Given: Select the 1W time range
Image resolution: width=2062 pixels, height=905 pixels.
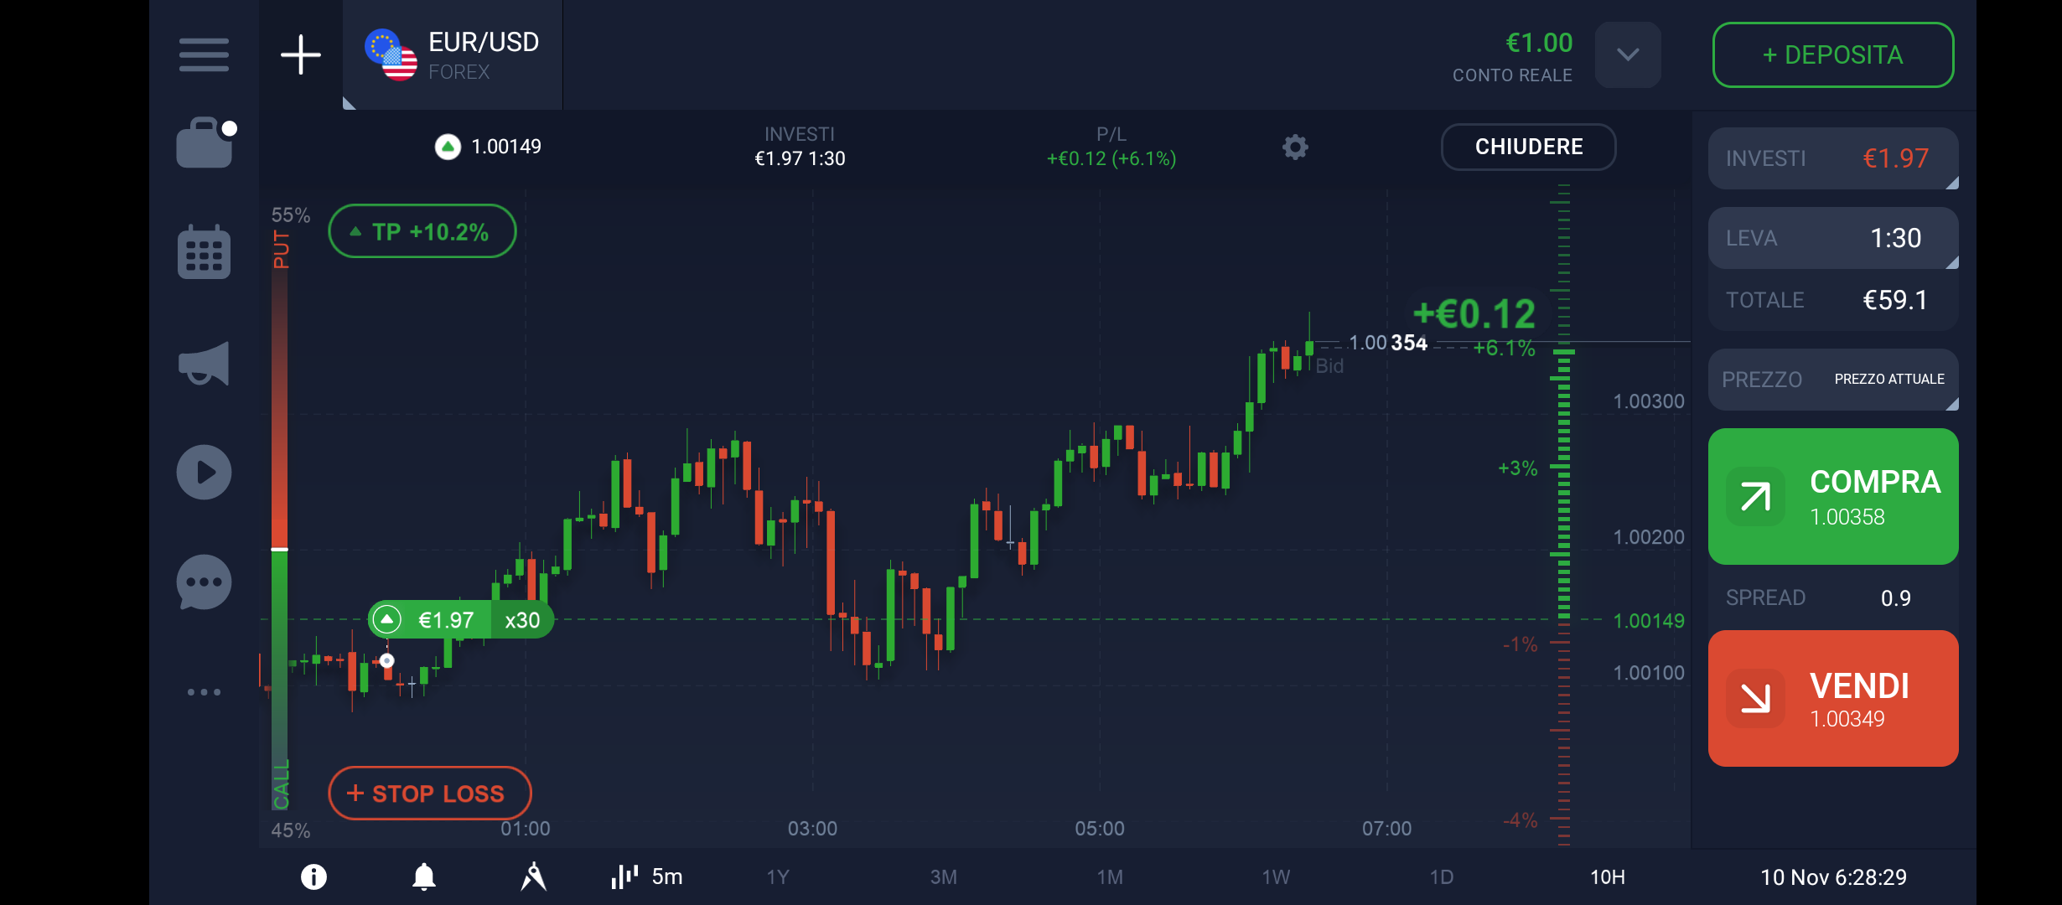Looking at the screenshot, I should [1275, 877].
